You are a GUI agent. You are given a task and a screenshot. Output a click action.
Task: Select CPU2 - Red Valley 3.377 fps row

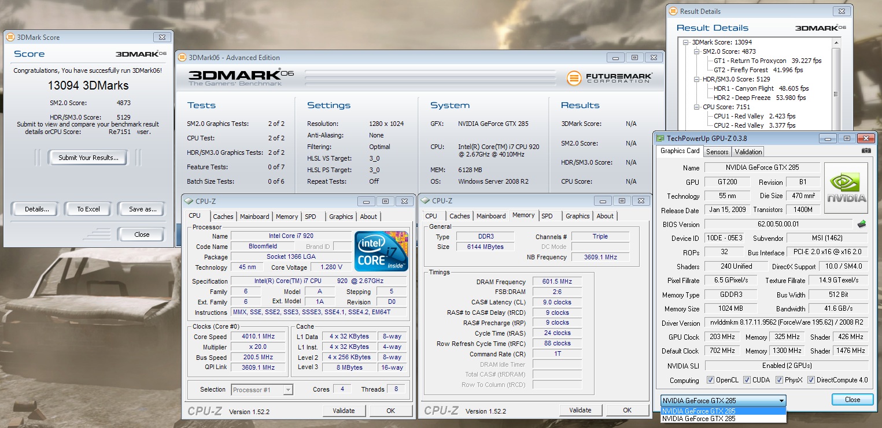pos(755,125)
